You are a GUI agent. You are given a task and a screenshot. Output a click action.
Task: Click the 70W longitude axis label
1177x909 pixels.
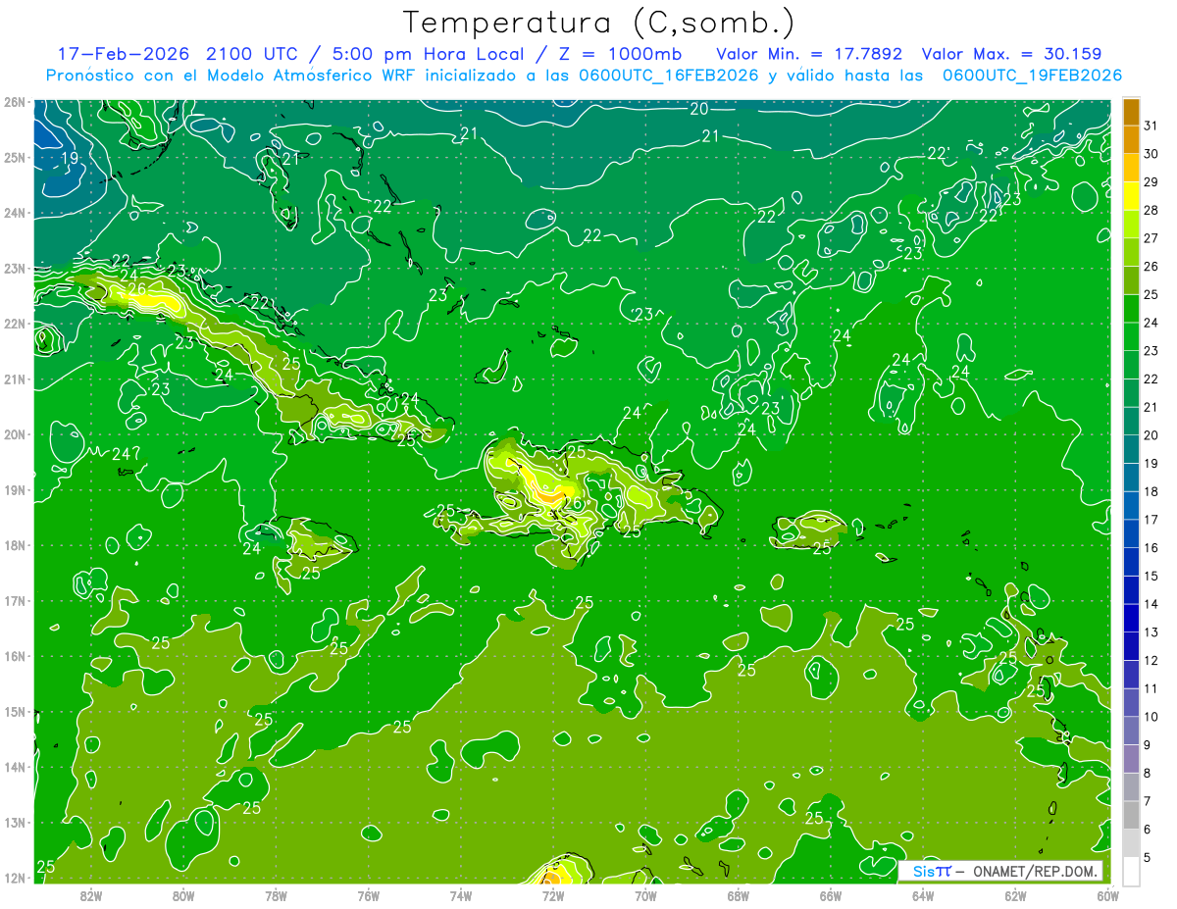tap(645, 895)
